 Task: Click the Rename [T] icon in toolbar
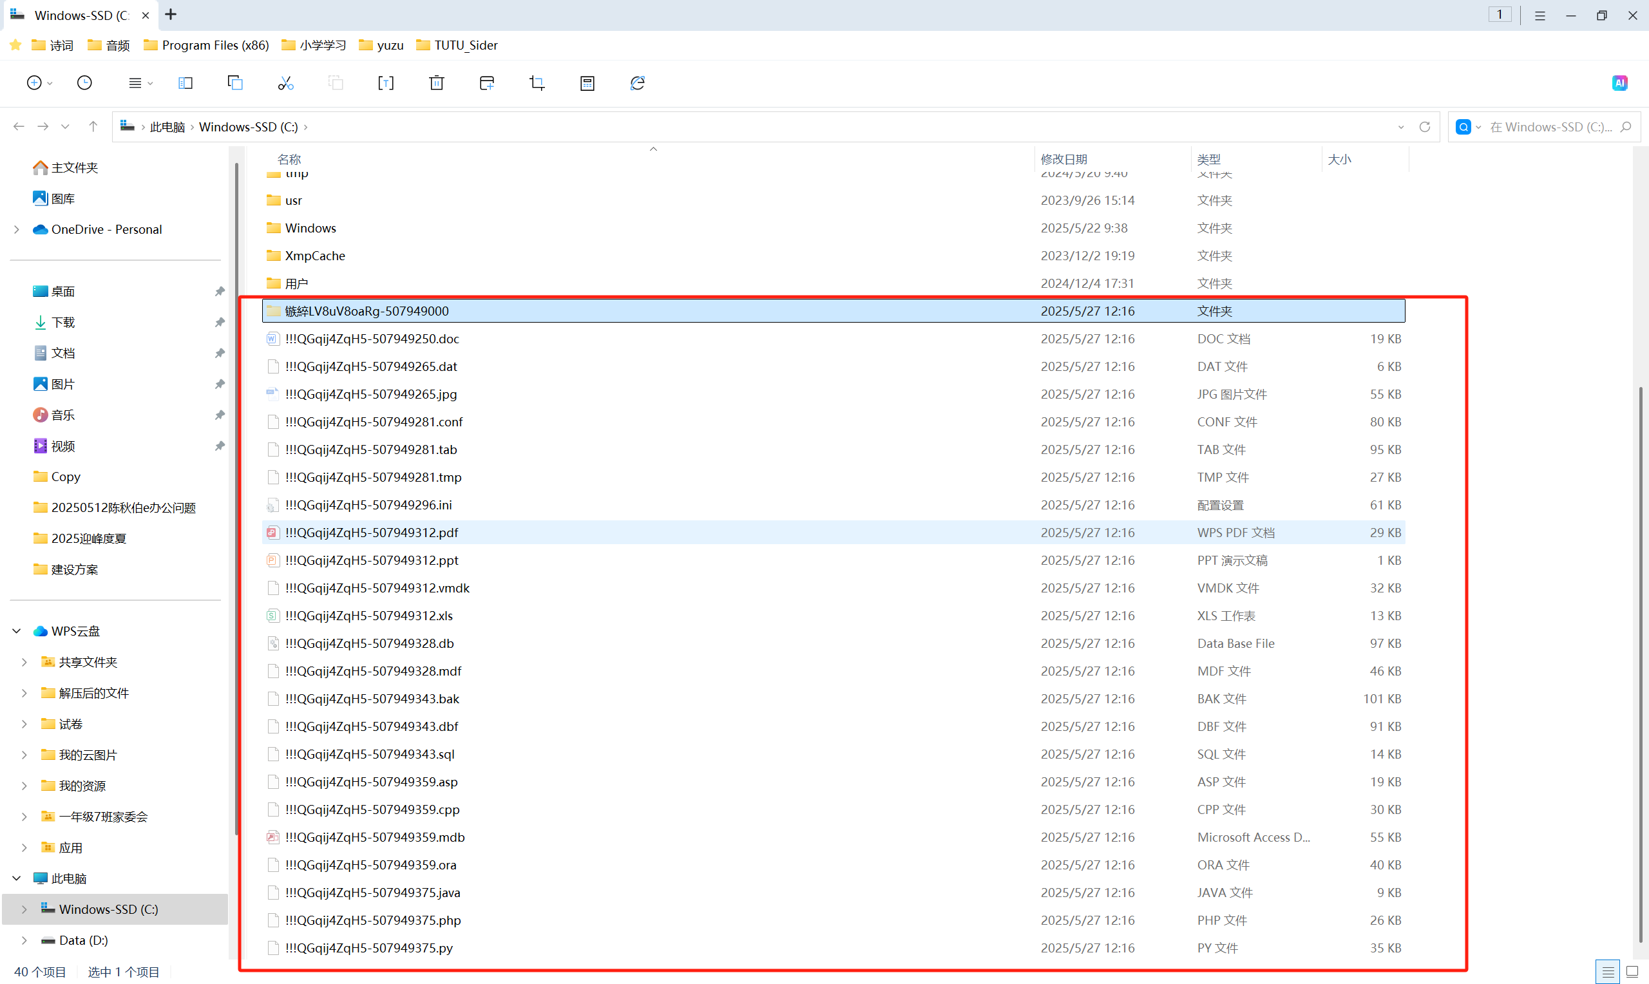coord(385,83)
